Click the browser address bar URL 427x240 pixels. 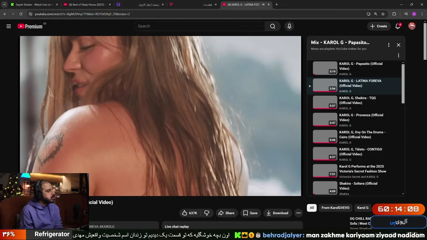(82, 14)
